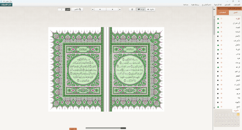Select juz number 21
242x130 pixels.
pyautogui.click(x=226, y=121)
